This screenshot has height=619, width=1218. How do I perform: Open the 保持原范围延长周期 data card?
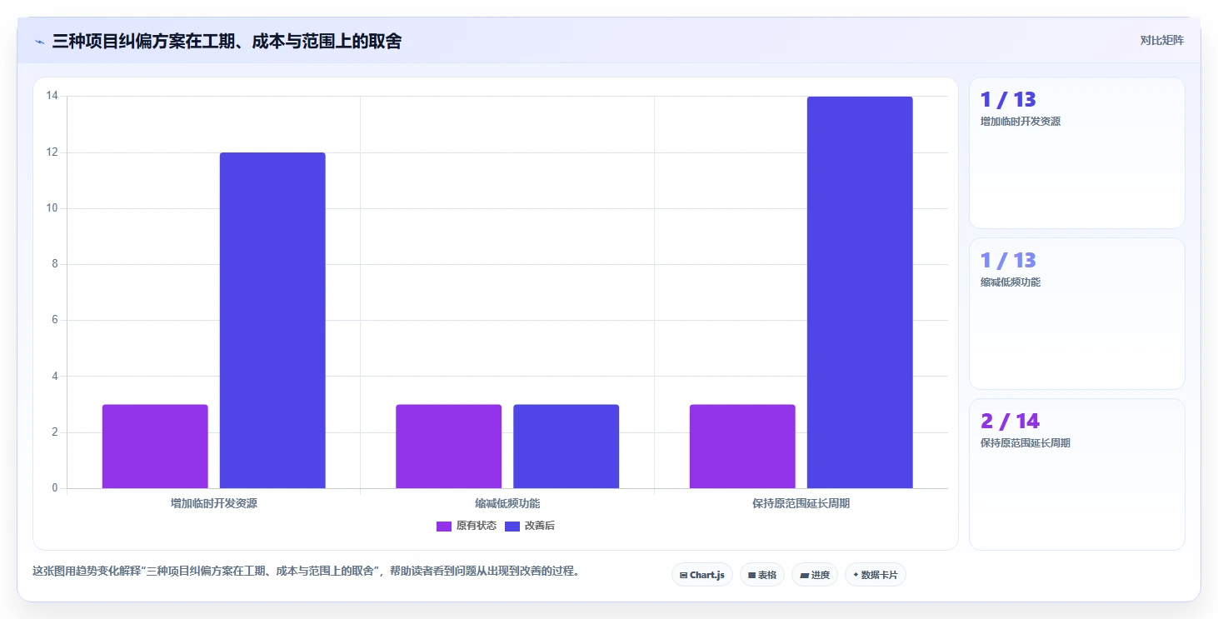(x=1076, y=474)
